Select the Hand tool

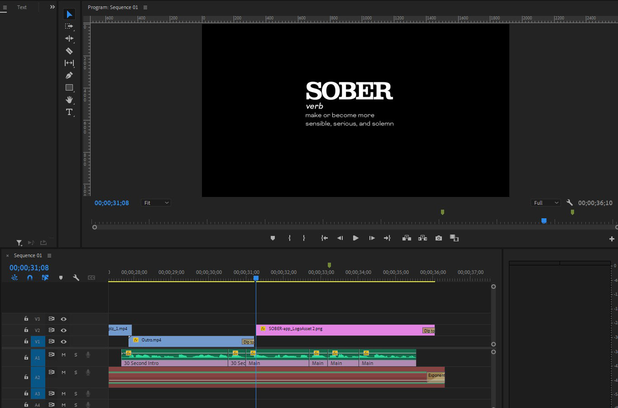tap(69, 100)
